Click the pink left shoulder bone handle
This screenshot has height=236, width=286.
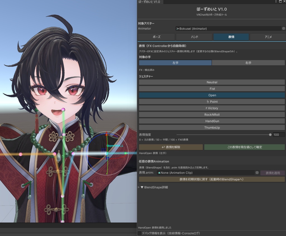tap(73, 154)
